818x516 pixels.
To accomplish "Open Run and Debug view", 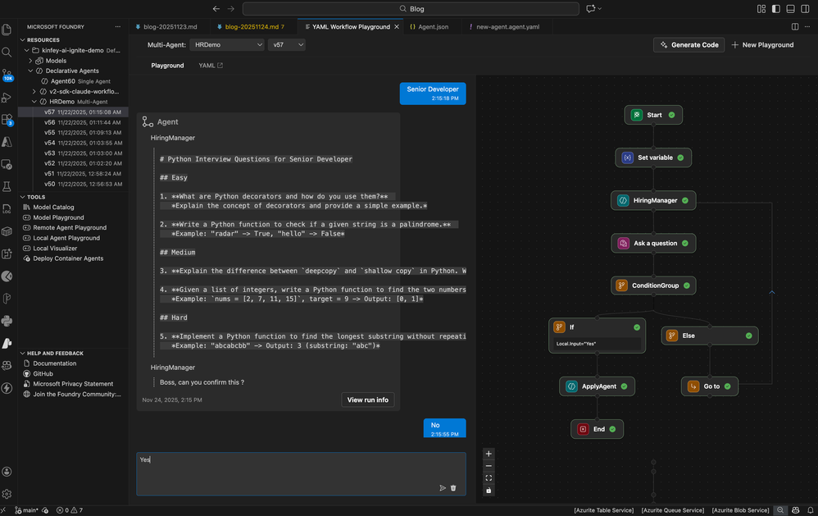I will 7,98.
